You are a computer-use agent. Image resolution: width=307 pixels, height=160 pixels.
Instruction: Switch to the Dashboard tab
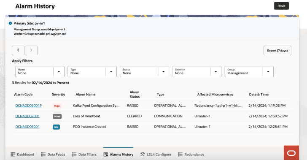click(x=22, y=155)
